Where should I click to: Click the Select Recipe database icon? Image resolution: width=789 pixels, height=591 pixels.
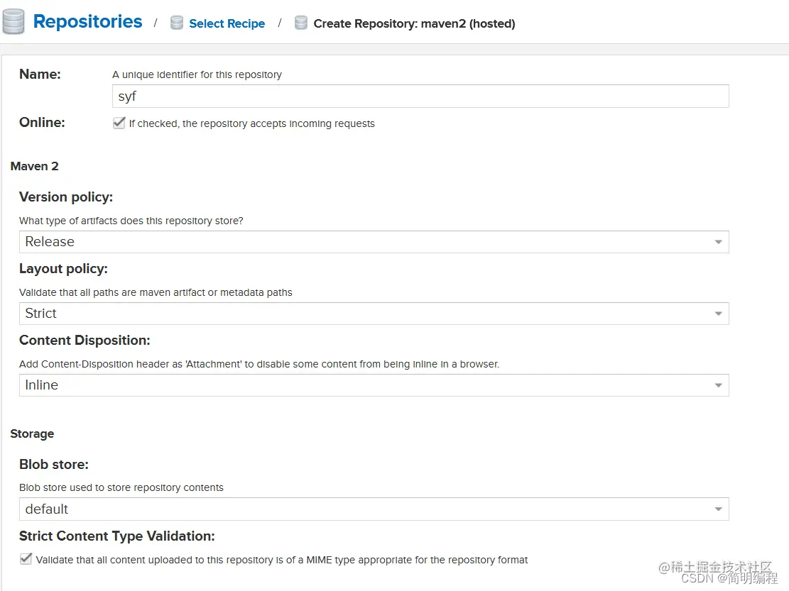[177, 23]
